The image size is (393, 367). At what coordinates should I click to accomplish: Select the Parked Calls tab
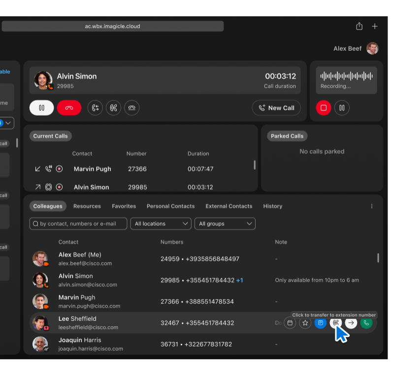[287, 136]
